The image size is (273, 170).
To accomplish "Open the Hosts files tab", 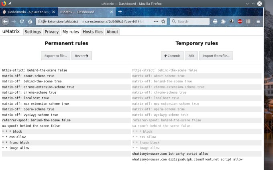I will tap(93, 32).
